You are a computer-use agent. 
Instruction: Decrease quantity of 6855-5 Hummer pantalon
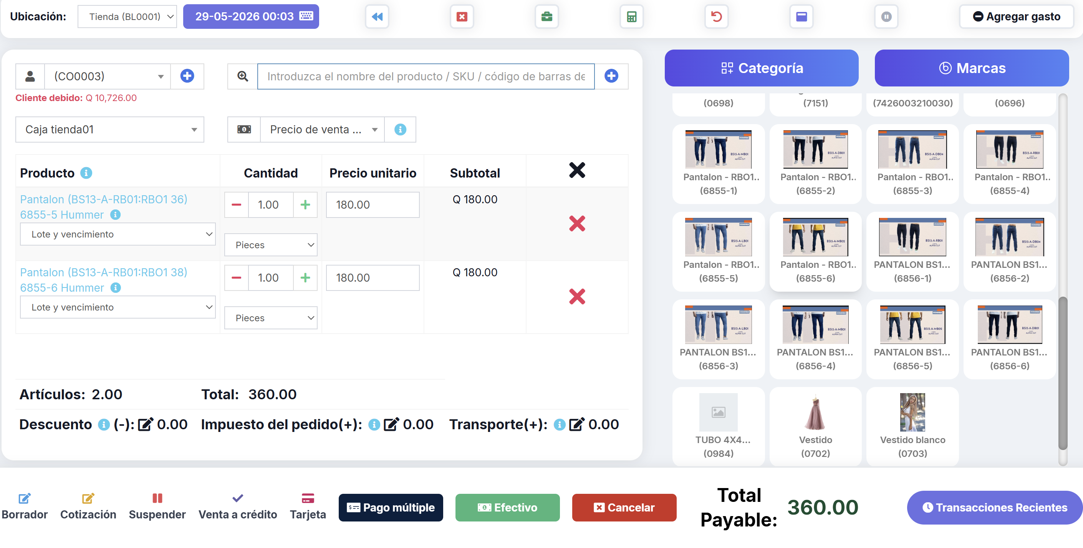(236, 205)
